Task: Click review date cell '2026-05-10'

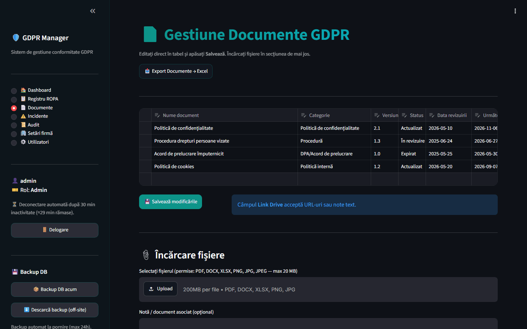Action: click(x=449, y=128)
